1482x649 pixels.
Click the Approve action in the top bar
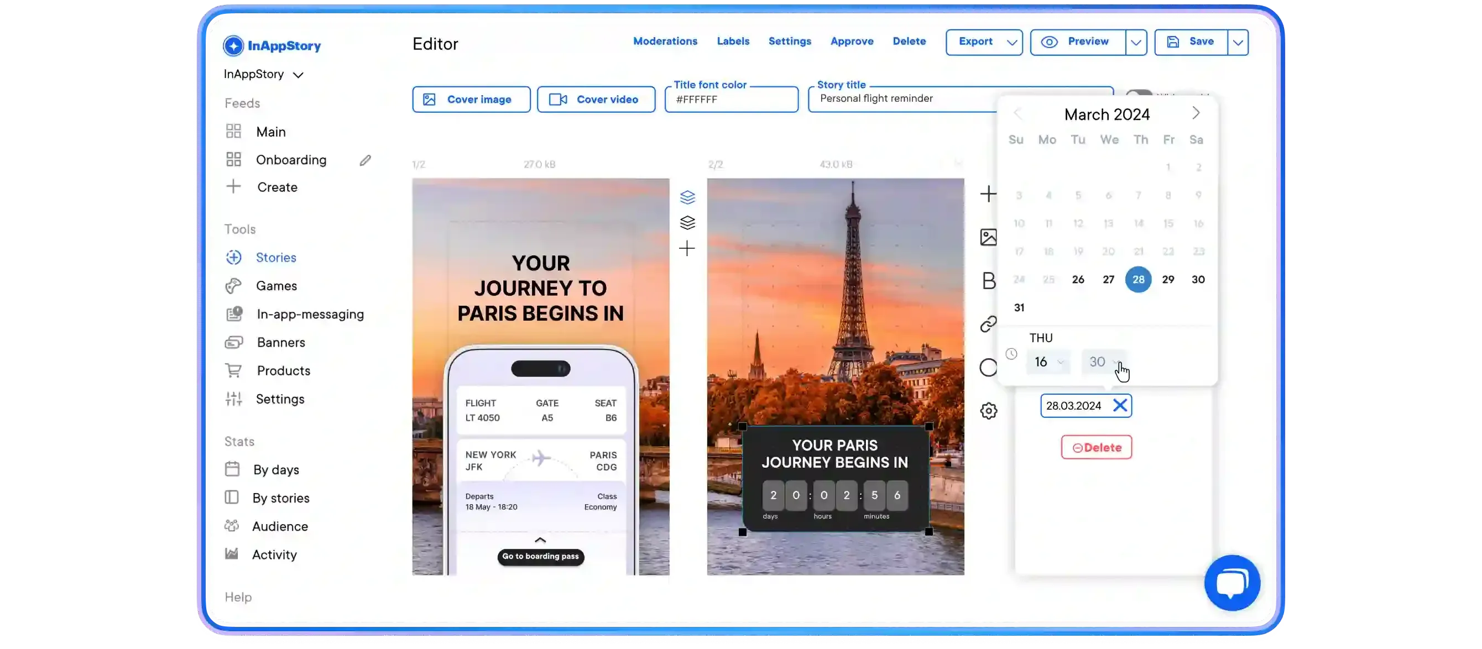point(852,41)
